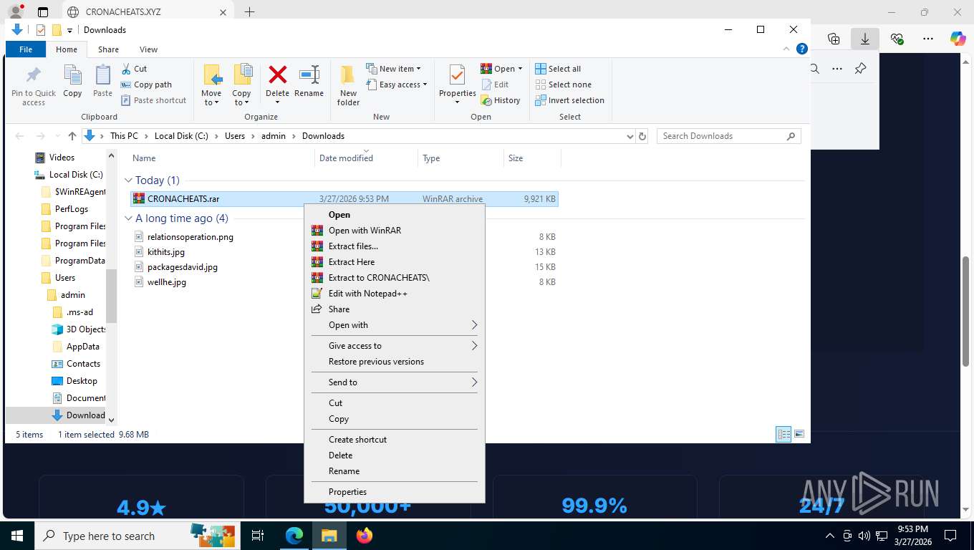The image size is (974, 550).
Task: Click Invert selection in the ribbon
Action: click(569, 100)
